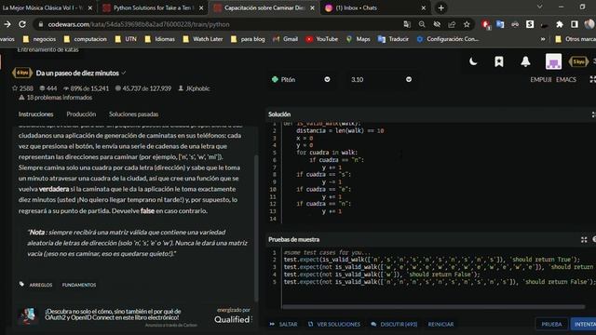Open Maps bookmark

[x=358, y=39]
